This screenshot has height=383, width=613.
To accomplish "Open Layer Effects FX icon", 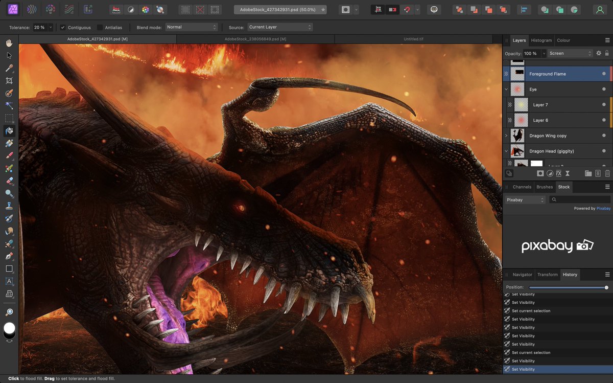I will point(559,173).
